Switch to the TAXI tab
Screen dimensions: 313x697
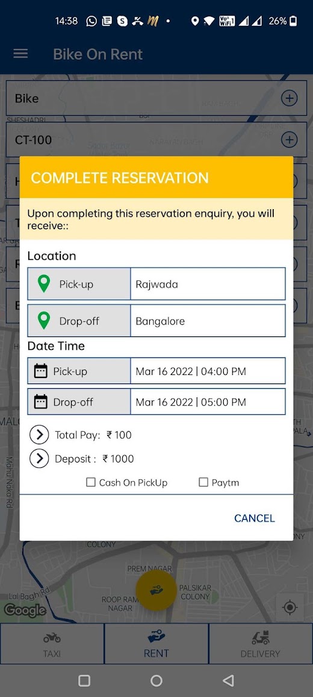click(x=52, y=644)
